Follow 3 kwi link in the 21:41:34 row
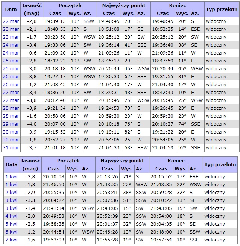 pos(11,208)
